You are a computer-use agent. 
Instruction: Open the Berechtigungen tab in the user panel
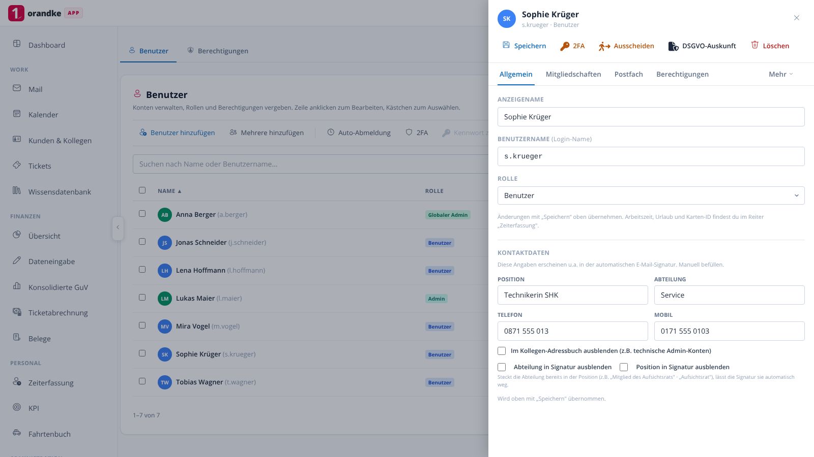(682, 74)
